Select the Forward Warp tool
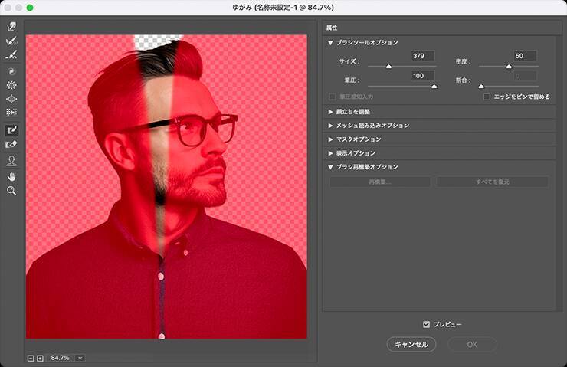The image size is (567, 367). coord(11,27)
